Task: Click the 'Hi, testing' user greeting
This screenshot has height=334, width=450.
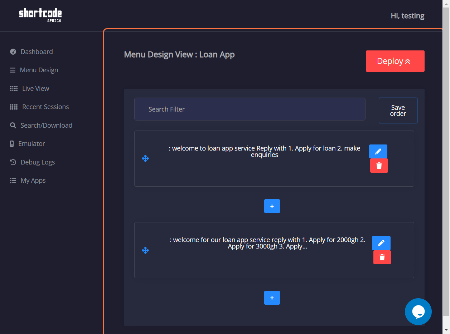Action: coord(407,16)
